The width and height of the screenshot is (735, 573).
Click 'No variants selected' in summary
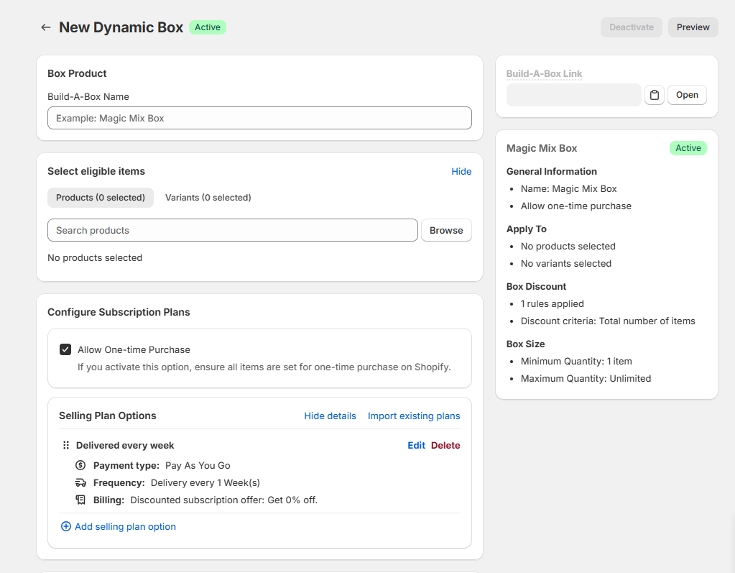pyautogui.click(x=566, y=264)
